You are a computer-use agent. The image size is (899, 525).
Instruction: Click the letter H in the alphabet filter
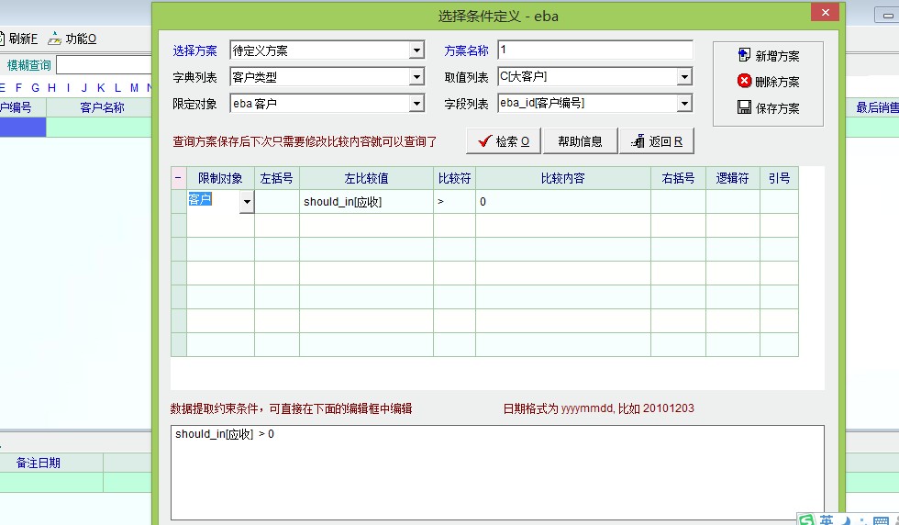click(x=51, y=88)
